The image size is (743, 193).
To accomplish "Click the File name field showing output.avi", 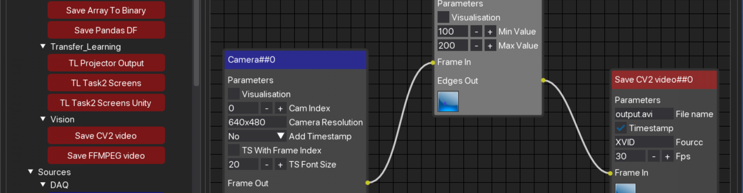I will 644,114.
